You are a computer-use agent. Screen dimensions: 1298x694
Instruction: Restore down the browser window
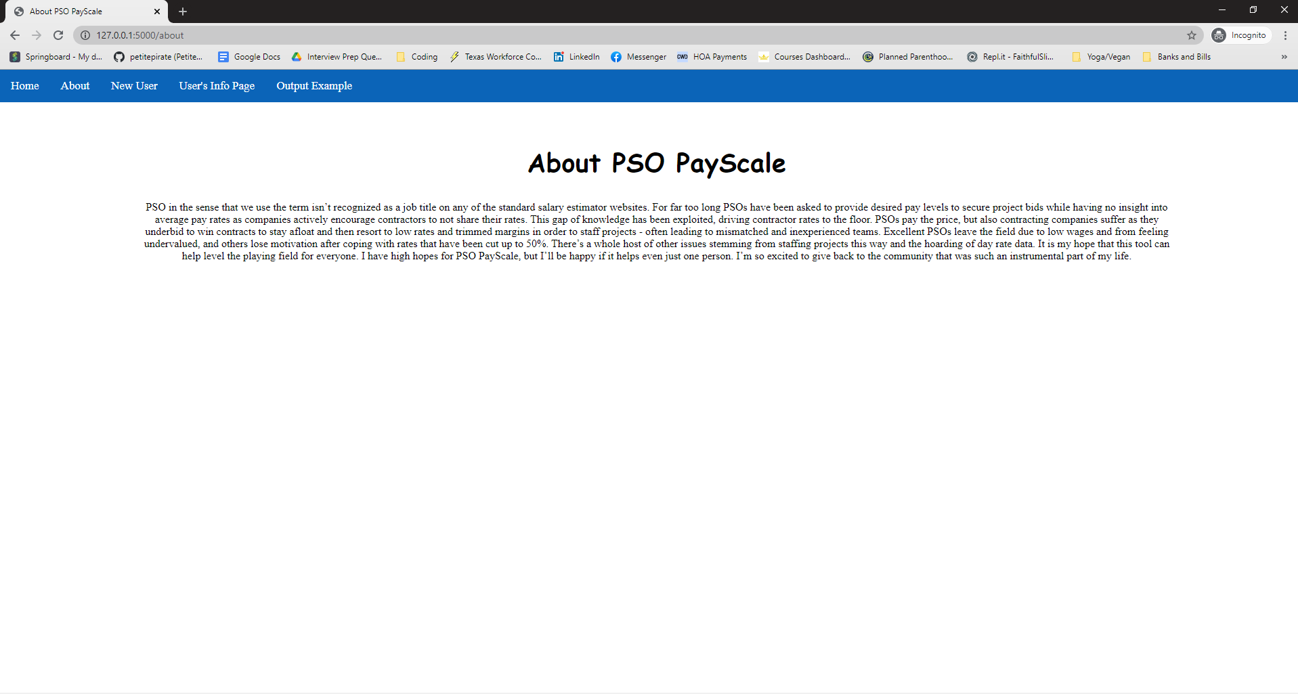click(x=1253, y=9)
